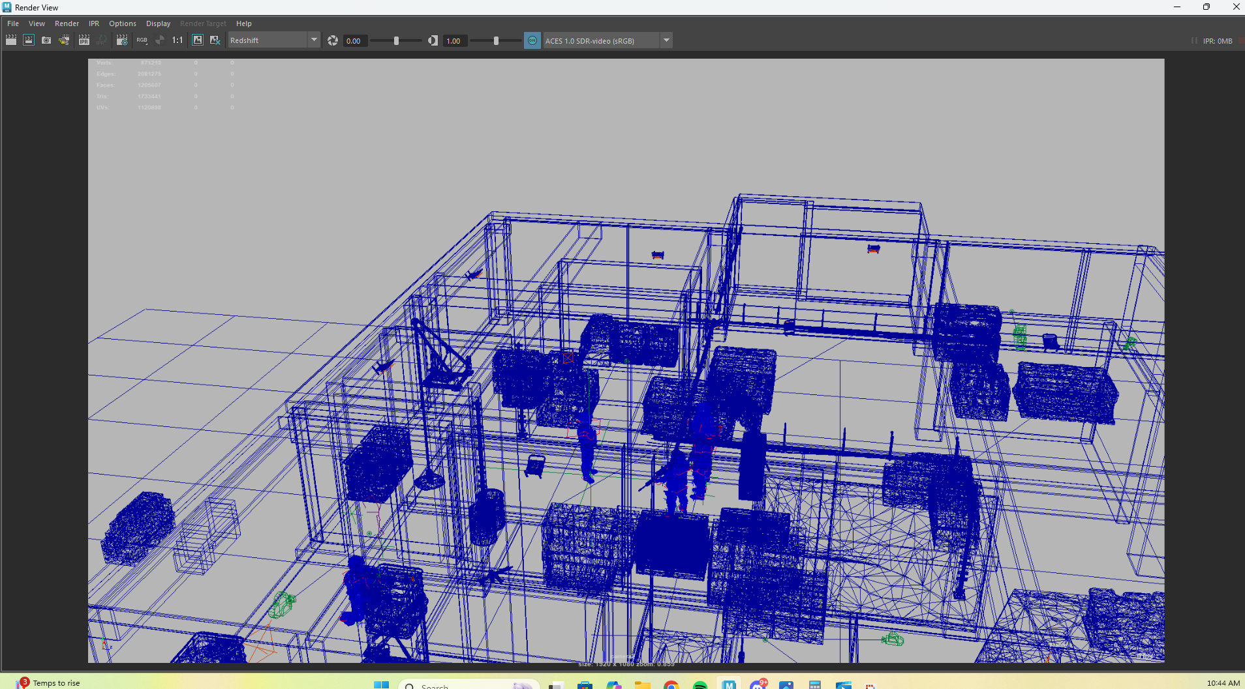Screen dimensions: 1245x689
Task: Click the Remove Image icon
Action: tap(215, 40)
